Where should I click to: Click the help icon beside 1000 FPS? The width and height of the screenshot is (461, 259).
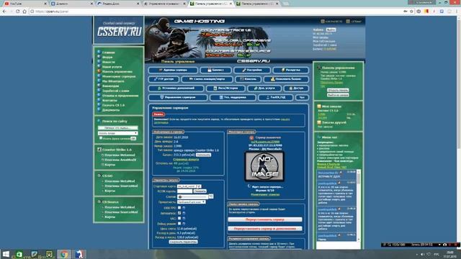pyautogui.click(x=184, y=208)
